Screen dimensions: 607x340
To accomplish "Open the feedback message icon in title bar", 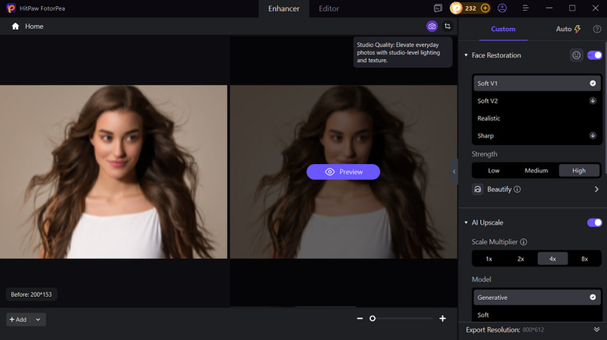I will (x=438, y=8).
